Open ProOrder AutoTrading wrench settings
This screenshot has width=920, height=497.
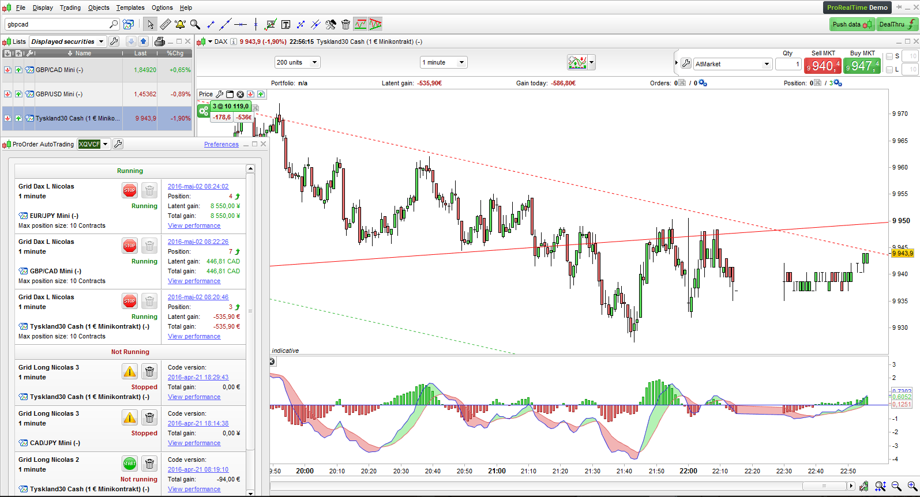coord(118,144)
